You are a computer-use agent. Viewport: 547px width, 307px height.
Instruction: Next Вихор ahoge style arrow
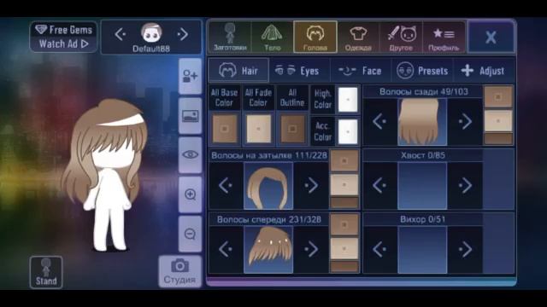[x=465, y=249]
